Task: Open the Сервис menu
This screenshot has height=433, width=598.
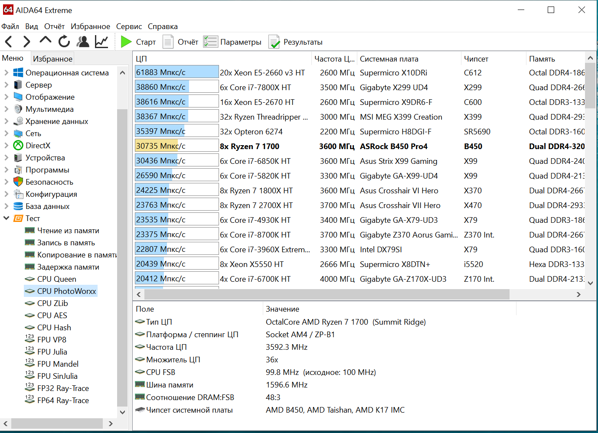Action: pyautogui.click(x=129, y=26)
